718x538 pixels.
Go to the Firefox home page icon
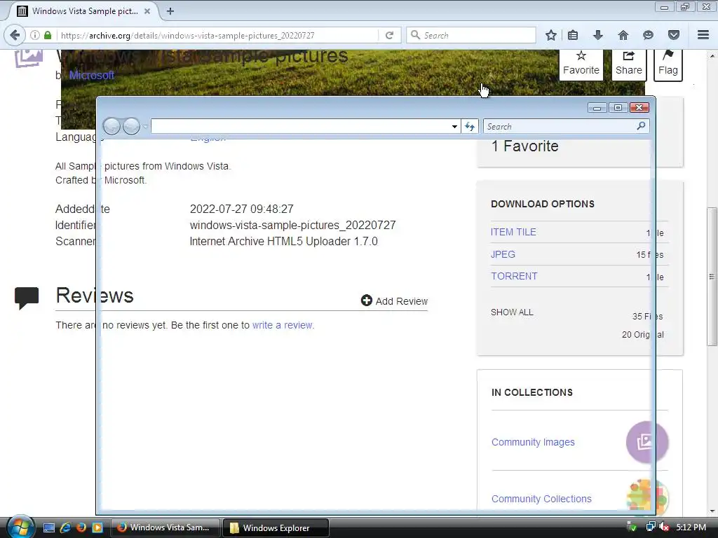click(623, 35)
